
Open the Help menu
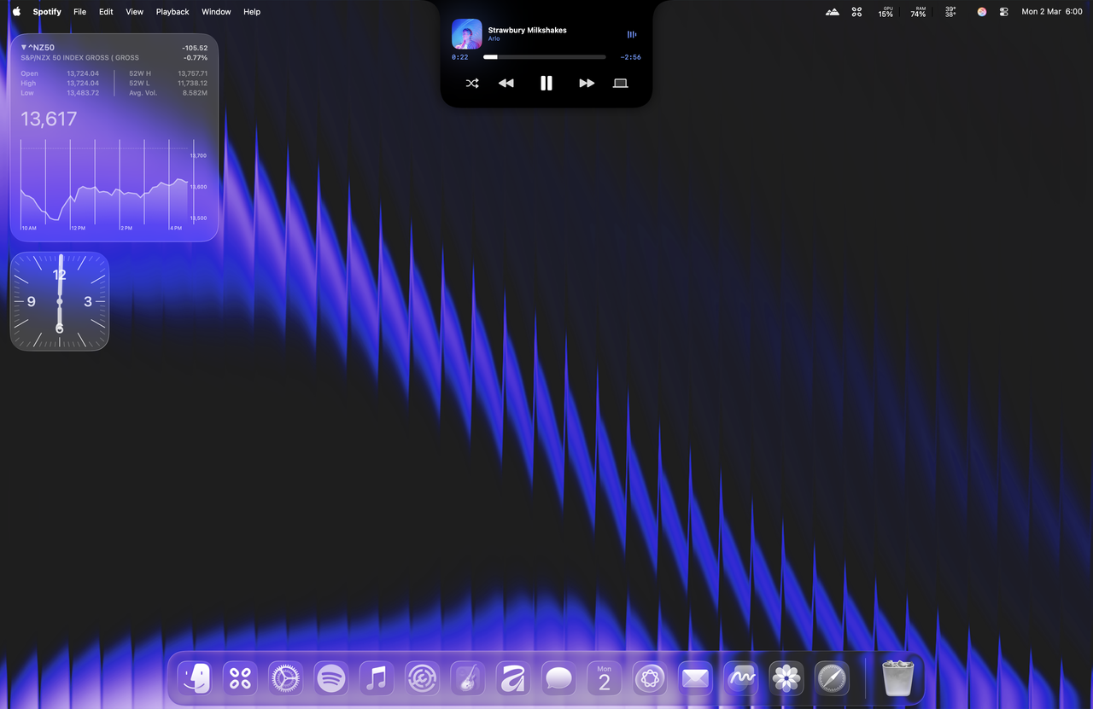pos(252,12)
